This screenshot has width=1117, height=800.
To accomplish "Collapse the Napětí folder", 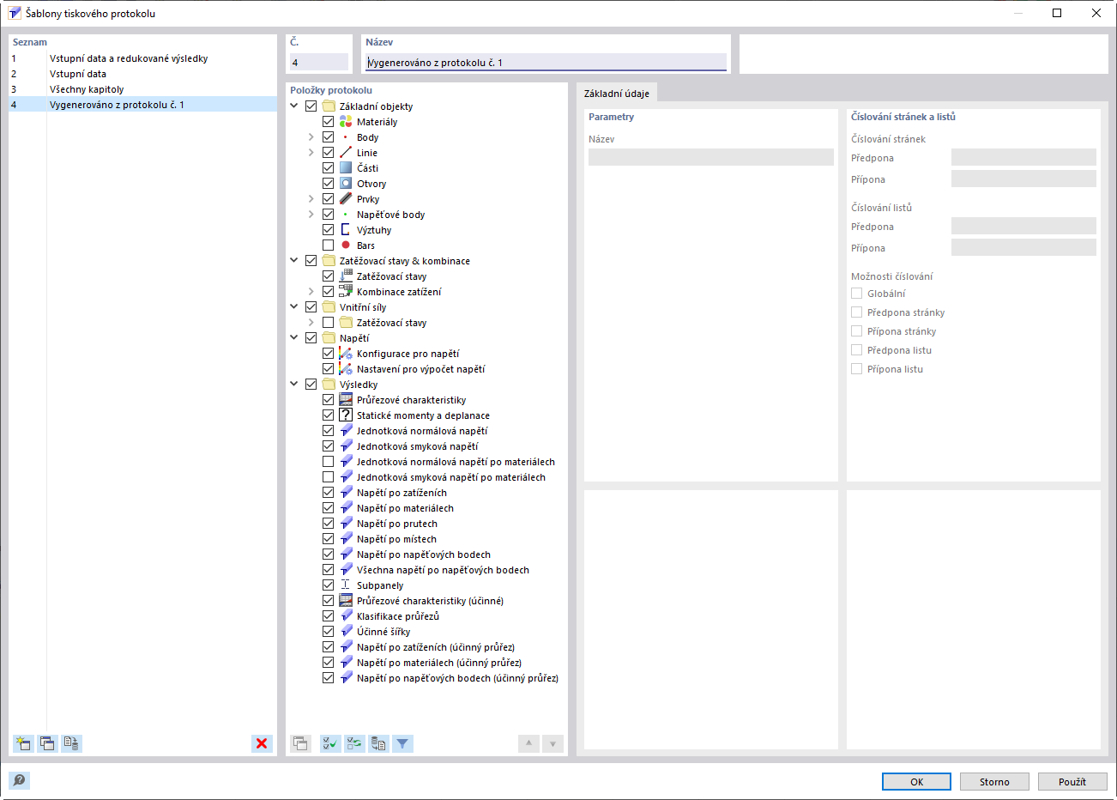I will [x=294, y=338].
